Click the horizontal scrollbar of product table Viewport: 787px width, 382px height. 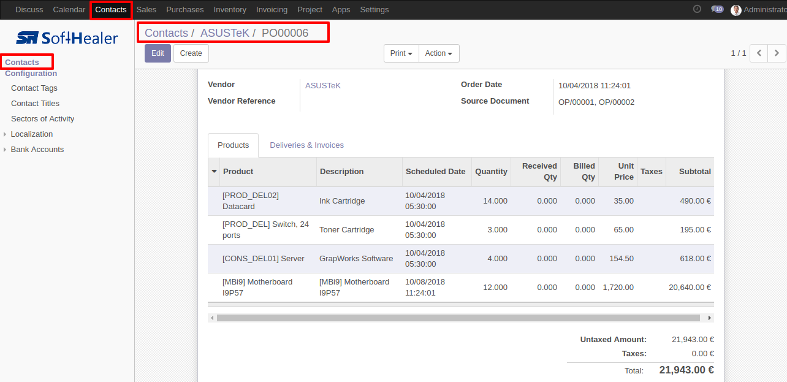coord(458,318)
